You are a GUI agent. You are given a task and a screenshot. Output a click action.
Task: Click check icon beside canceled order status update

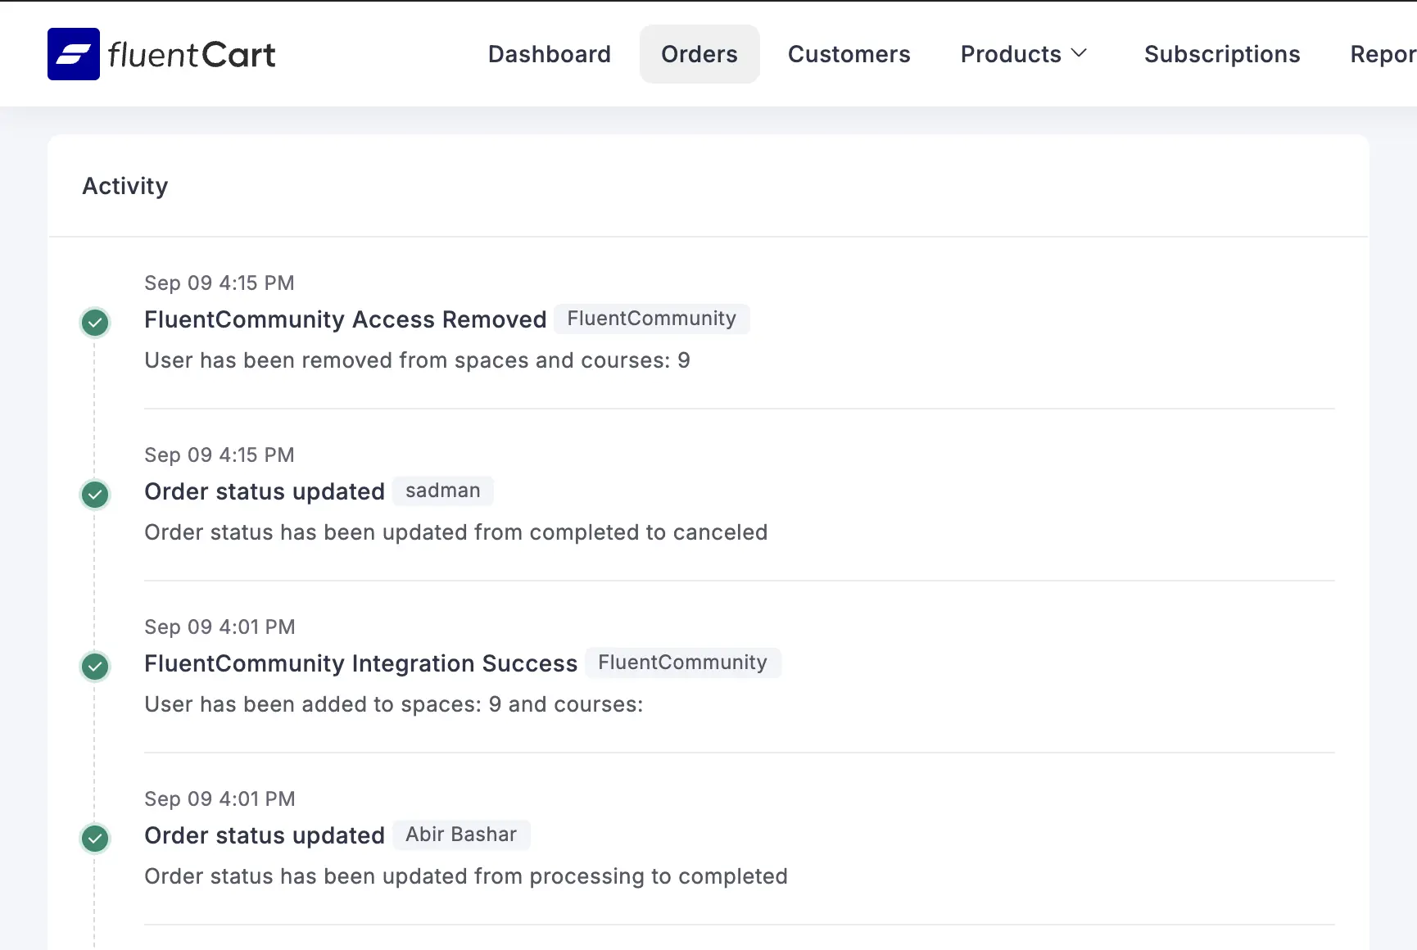point(95,495)
